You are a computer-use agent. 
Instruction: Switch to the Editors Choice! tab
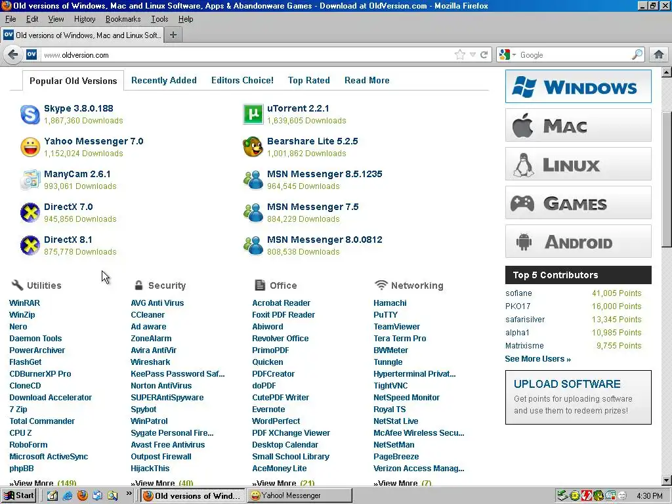pos(242,80)
